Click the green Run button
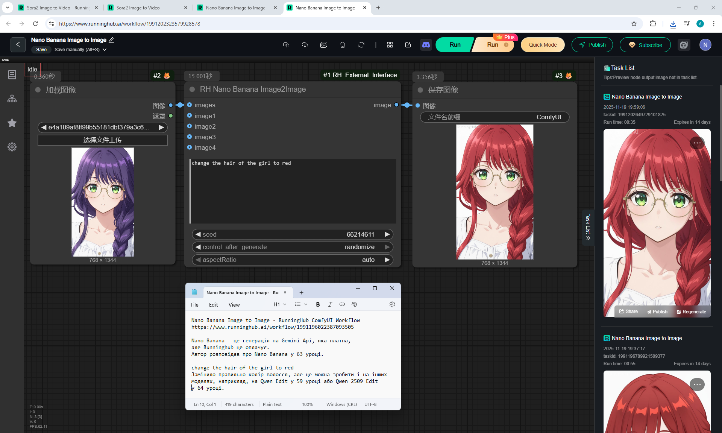Image resolution: width=722 pixels, height=433 pixels. coord(454,45)
